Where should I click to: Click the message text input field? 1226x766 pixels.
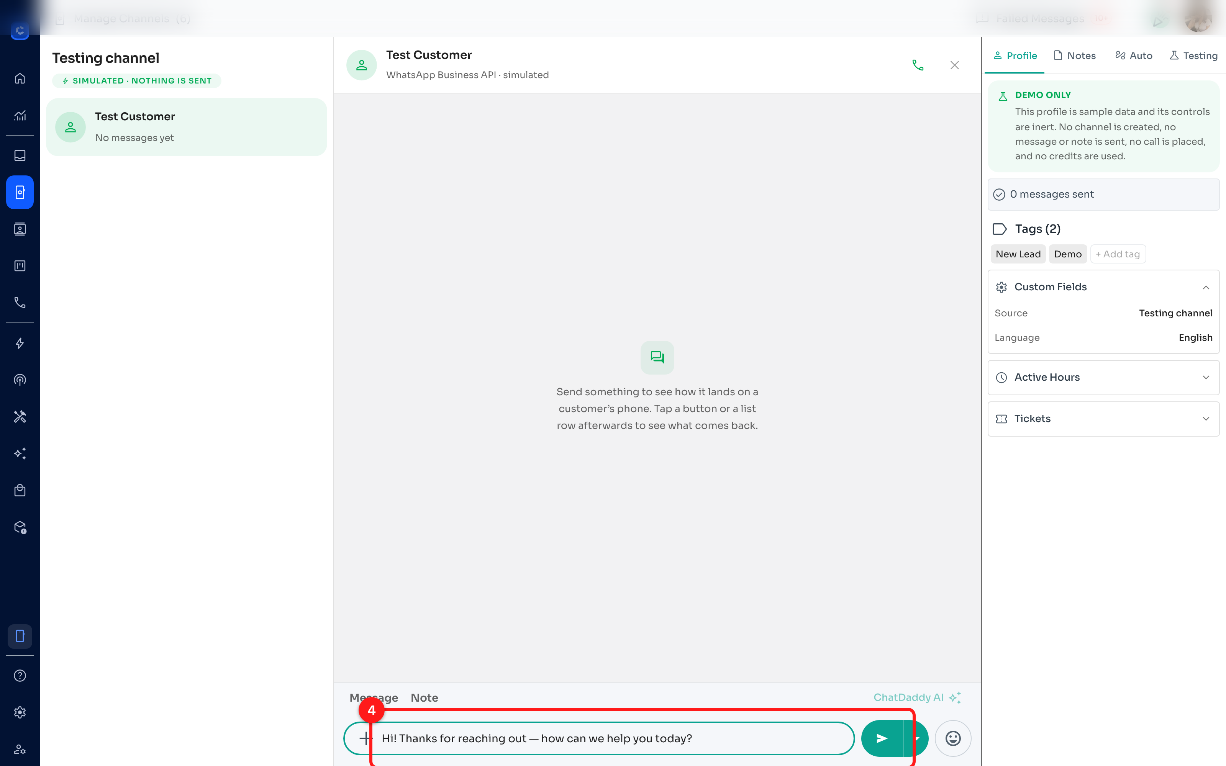tap(613, 738)
